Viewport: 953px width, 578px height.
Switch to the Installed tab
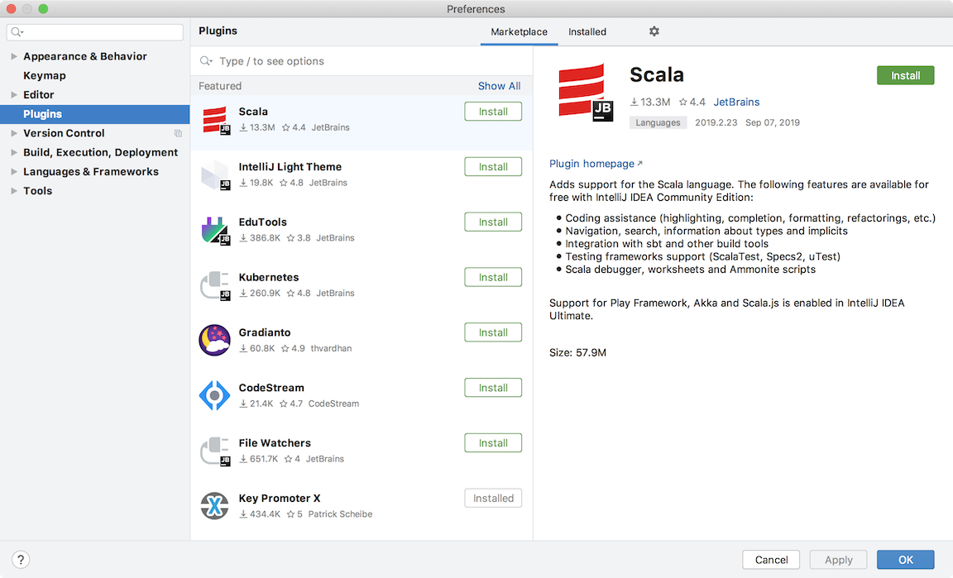click(x=587, y=31)
